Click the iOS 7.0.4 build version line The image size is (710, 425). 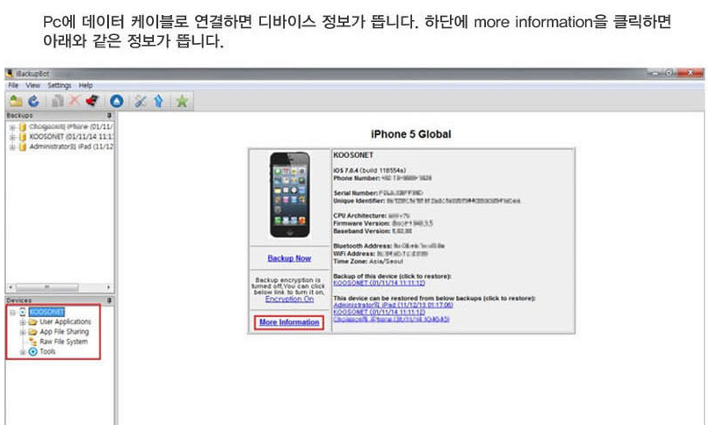369,170
